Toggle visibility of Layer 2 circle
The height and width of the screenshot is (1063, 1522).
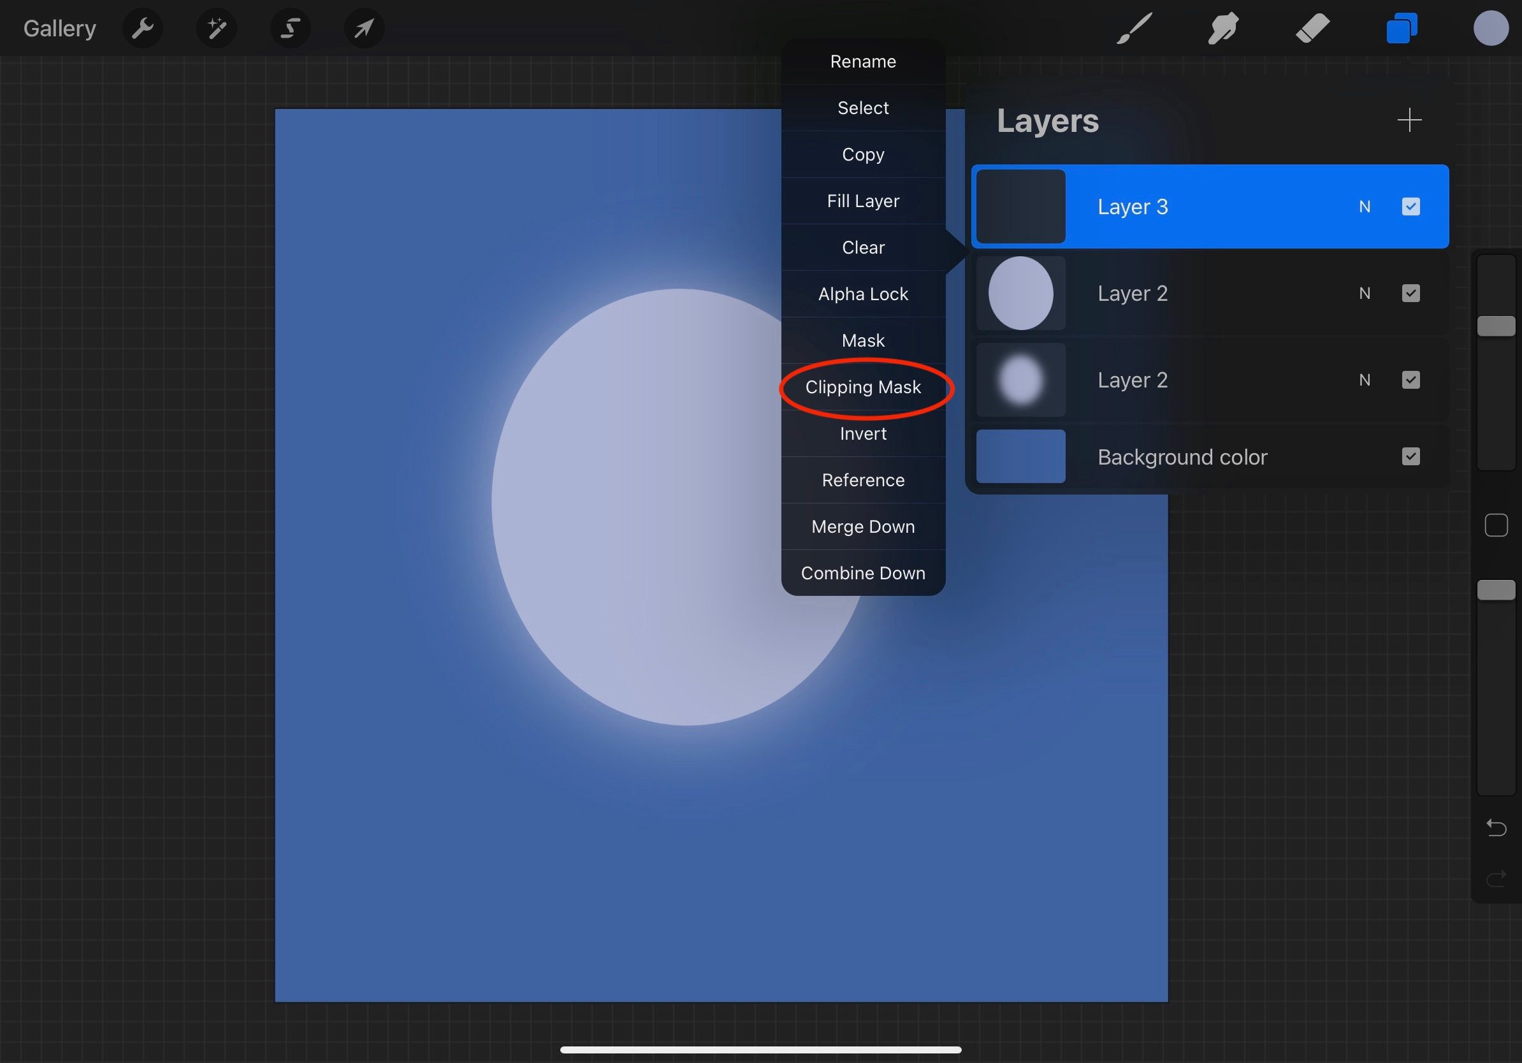point(1411,293)
